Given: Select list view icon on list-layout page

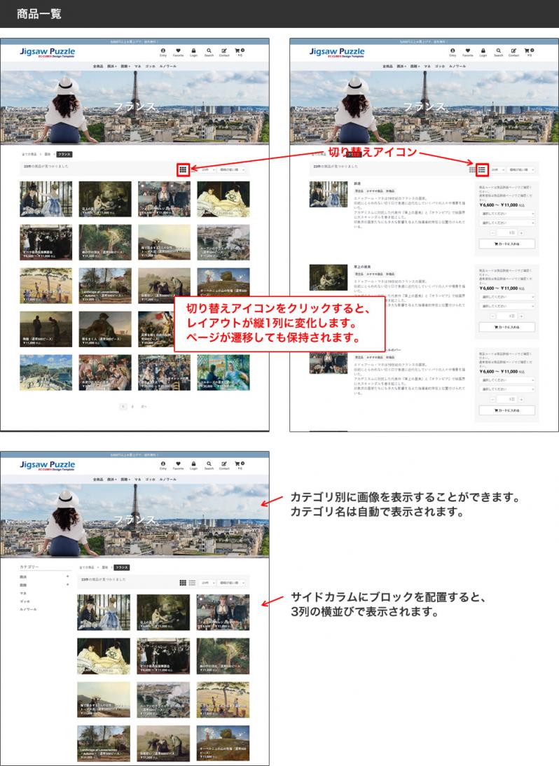Looking at the screenshot, I should click(x=482, y=169).
